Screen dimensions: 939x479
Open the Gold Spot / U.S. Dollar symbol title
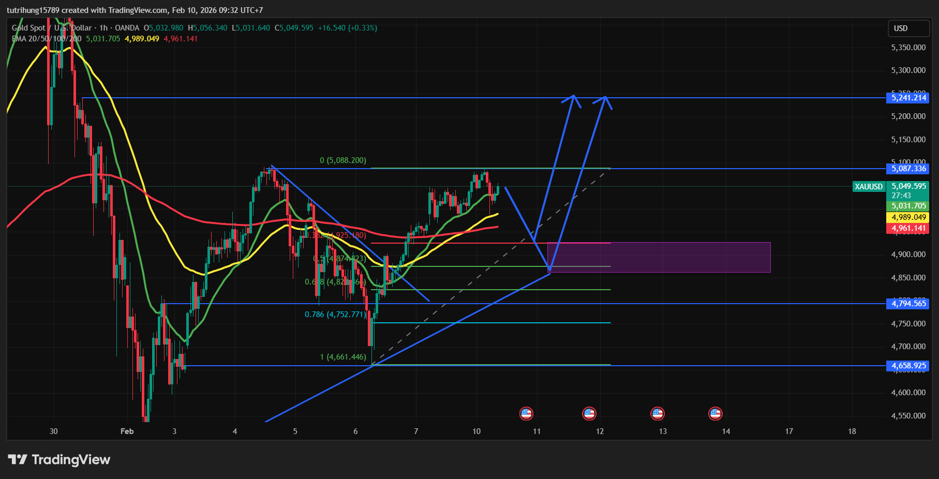pyautogui.click(x=52, y=28)
